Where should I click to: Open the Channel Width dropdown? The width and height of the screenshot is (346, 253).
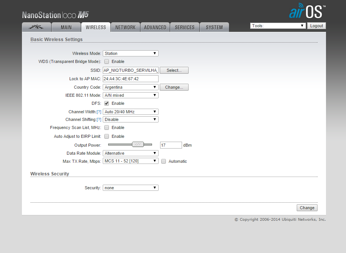[130, 112]
